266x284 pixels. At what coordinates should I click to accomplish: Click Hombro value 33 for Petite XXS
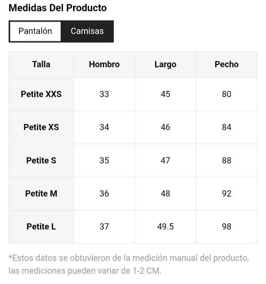(104, 94)
